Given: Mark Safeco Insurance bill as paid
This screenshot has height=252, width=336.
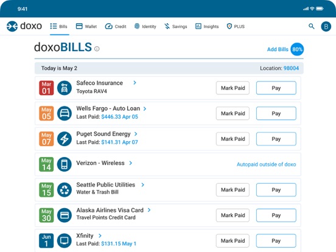Looking at the screenshot, I should click(x=233, y=88).
